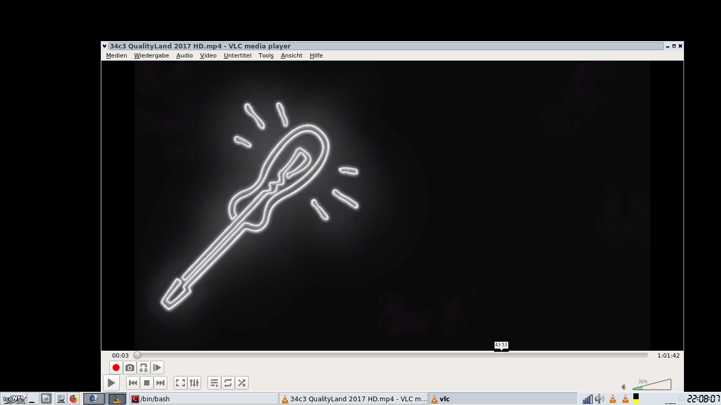The width and height of the screenshot is (721, 405).
Task: Jump to previous media in playlist
Action: (x=133, y=383)
